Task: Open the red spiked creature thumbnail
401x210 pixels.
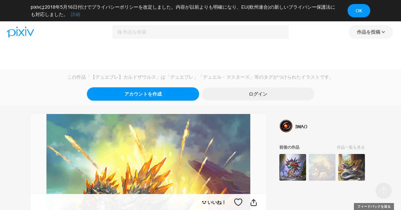Action: [293, 167]
